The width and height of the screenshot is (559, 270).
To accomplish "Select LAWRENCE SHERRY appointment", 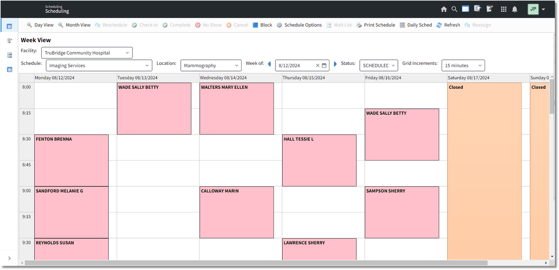I will click(x=319, y=249).
